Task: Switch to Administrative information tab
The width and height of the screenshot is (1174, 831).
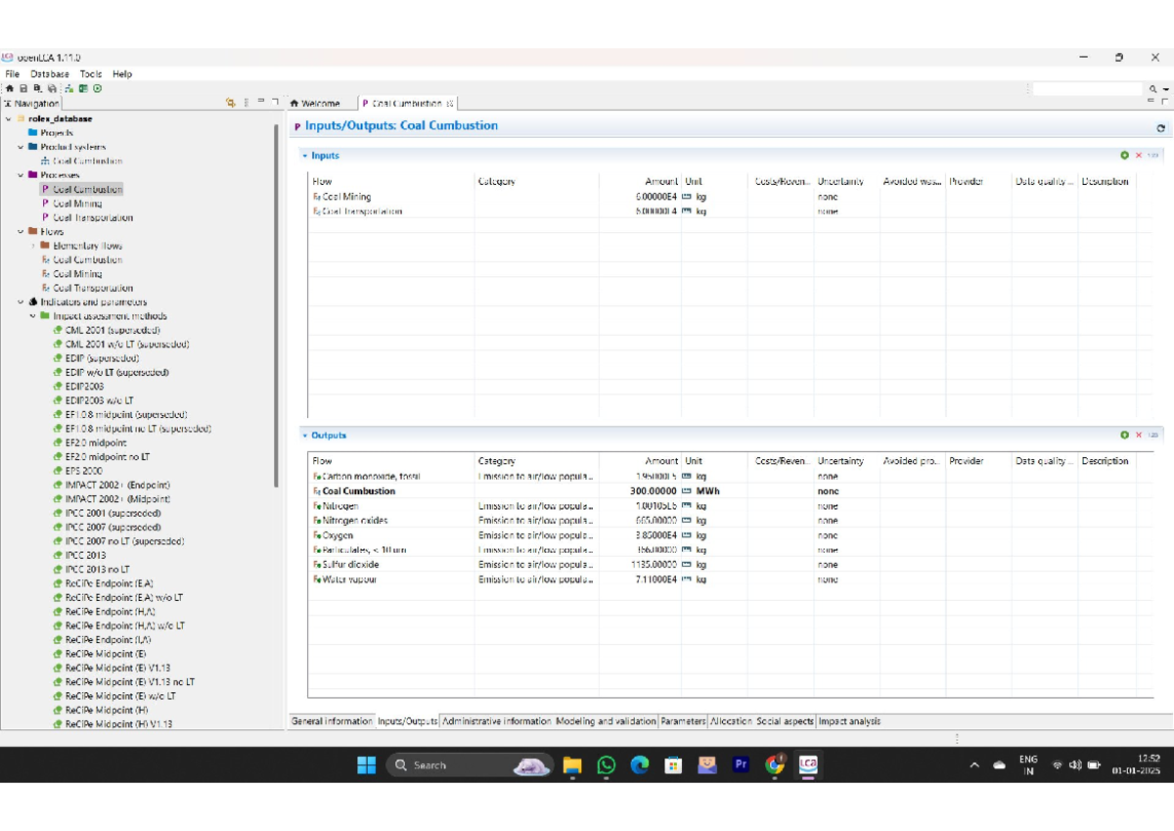Action: (x=496, y=721)
